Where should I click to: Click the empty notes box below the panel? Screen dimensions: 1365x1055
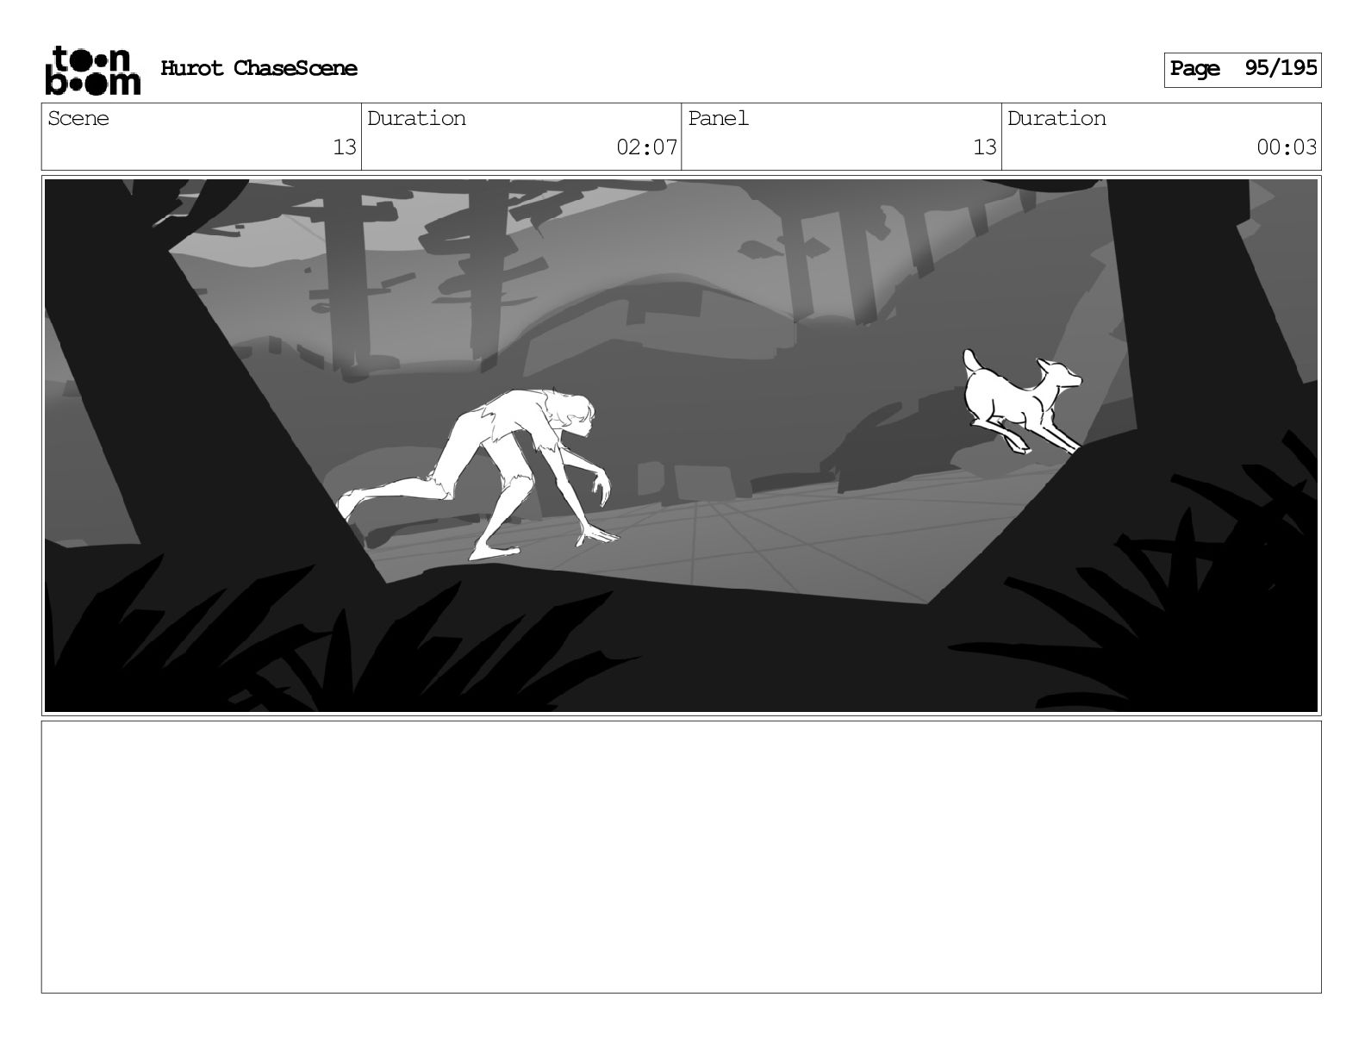(x=681, y=857)
